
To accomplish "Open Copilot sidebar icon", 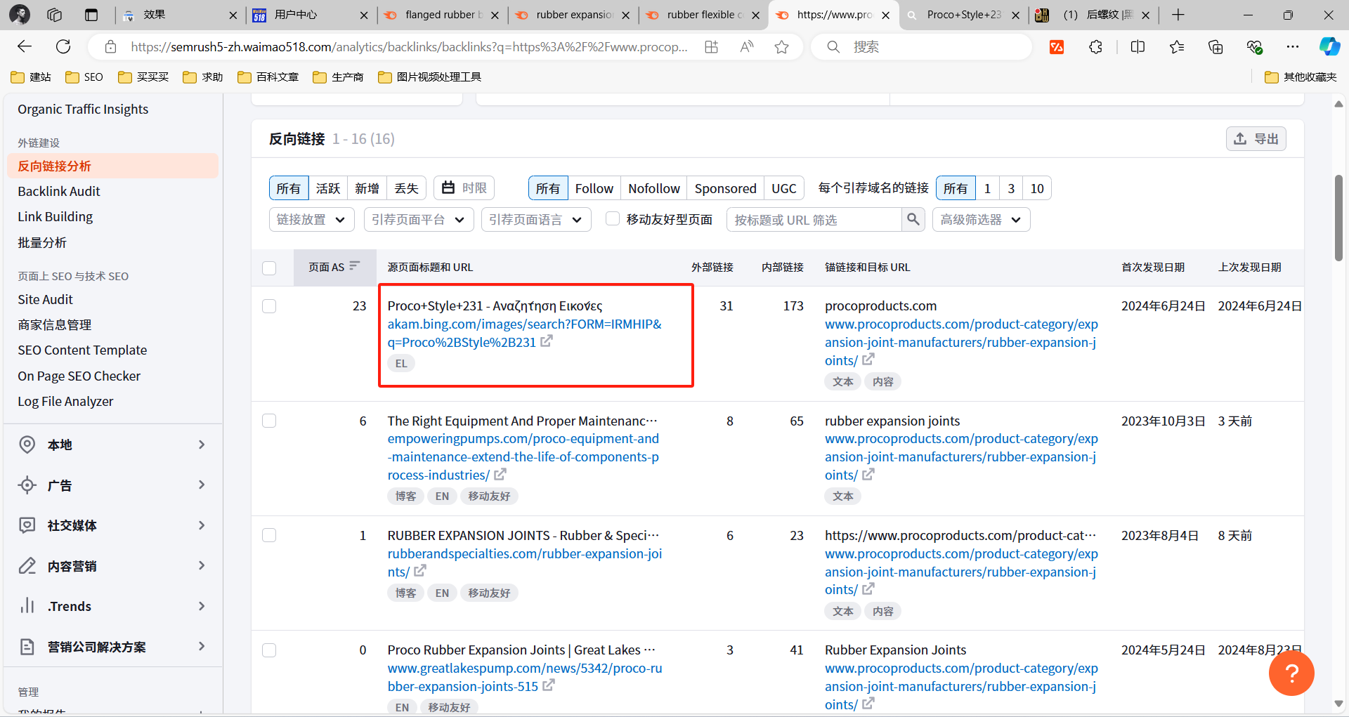I will tap(1329, 47).
